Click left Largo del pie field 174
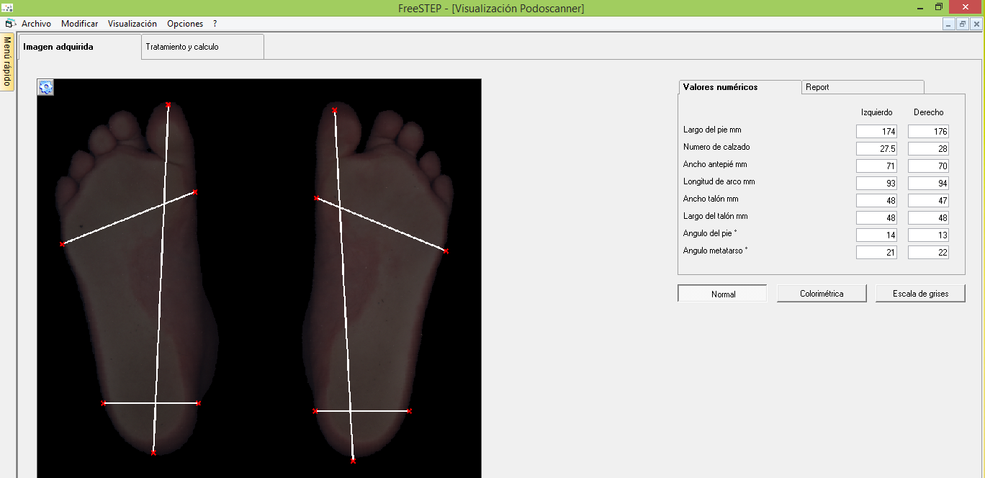 click(x=876, y=132)
